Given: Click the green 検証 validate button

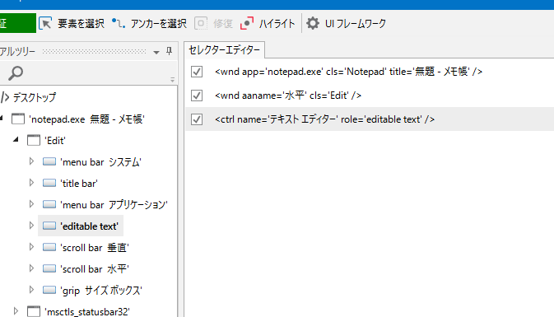Looking at the screenshot, I should pos(17,23).
